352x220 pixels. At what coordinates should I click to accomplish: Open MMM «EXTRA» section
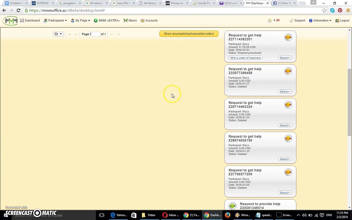[107, 20]
